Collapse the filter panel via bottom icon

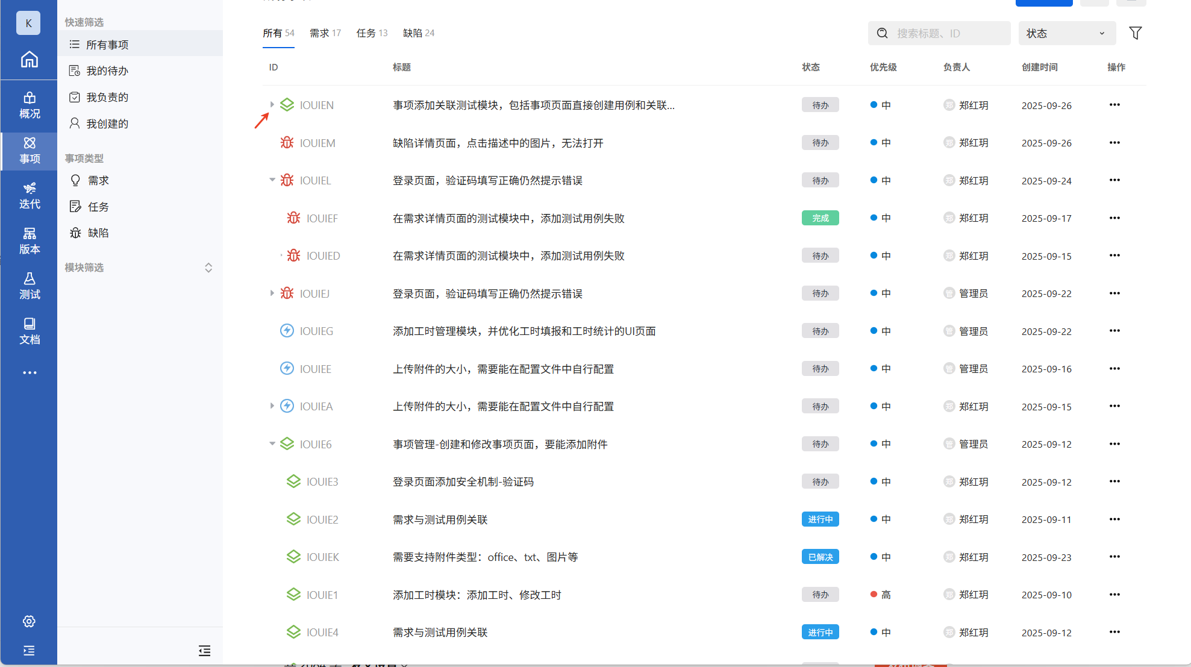205,650
